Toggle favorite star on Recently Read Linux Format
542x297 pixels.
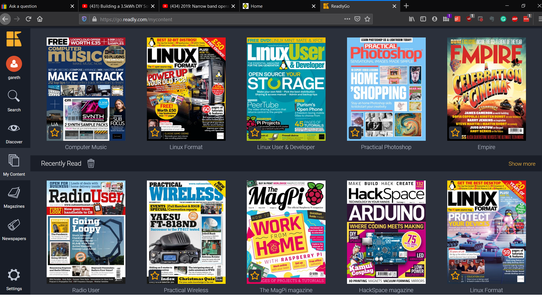click(455, 276)
